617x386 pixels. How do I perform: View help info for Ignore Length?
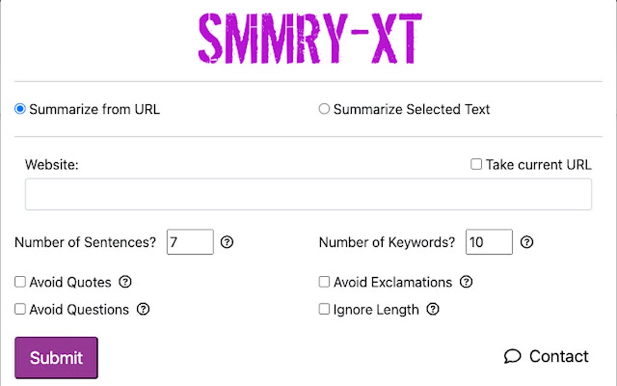pyautogui.click(x=432, y=309)
